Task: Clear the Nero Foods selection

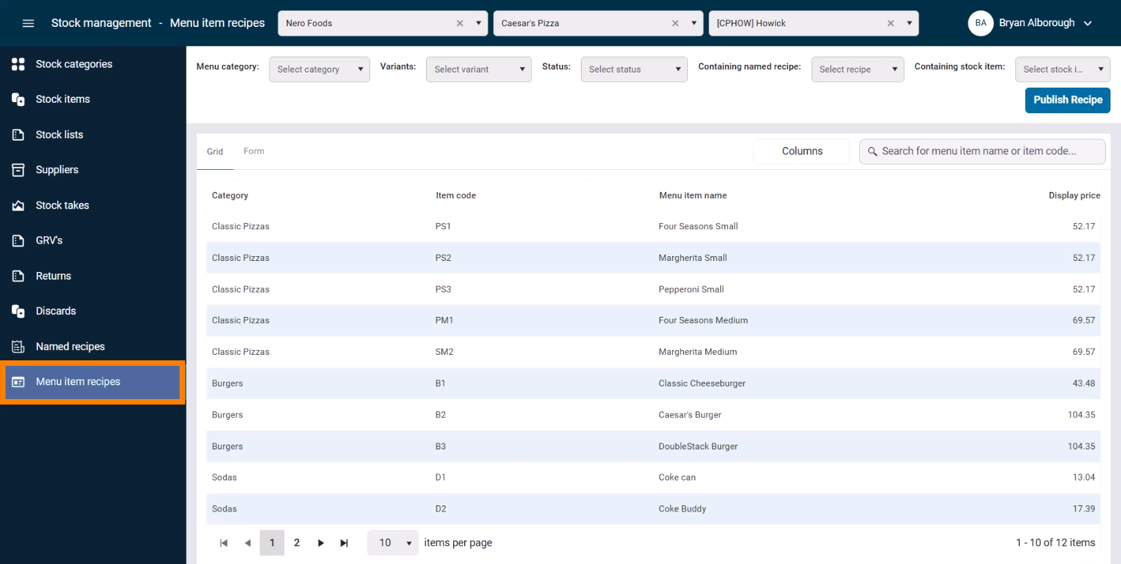Action: [460, 23]
